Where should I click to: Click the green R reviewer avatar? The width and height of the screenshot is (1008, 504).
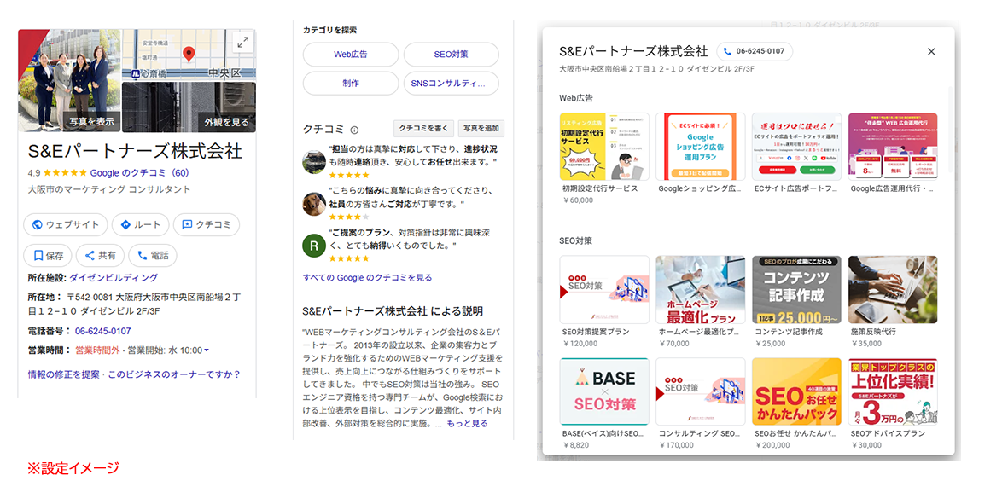[314, 246]
